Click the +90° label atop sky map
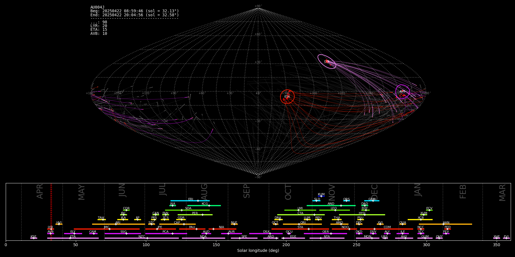 point(258,6)
